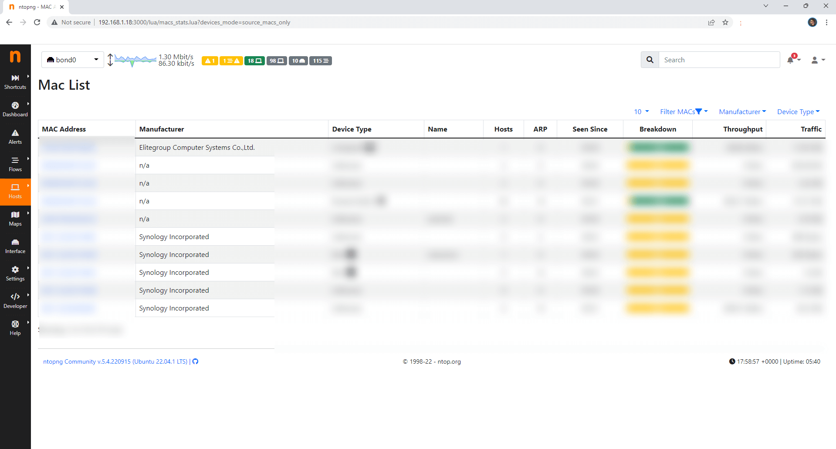
Task: Select the Hosts sidebar item
Action: pyautogui.click(x=15, y=192)
